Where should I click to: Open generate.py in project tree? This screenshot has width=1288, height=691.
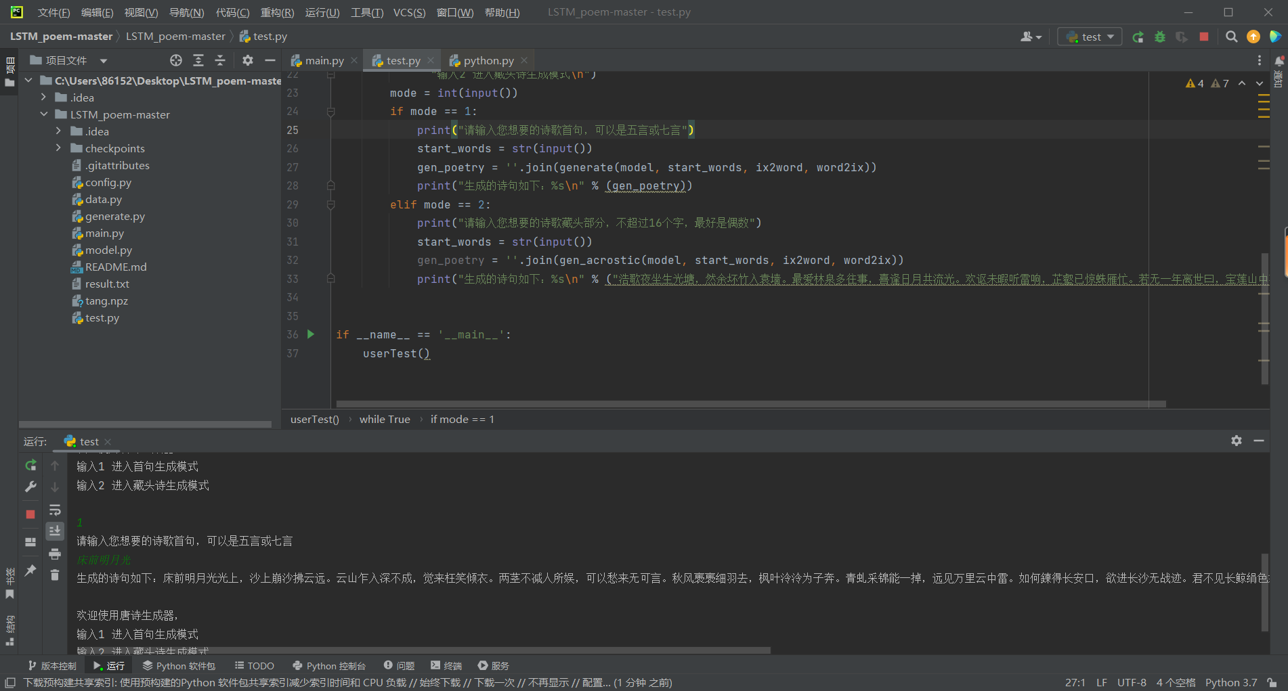pyautogui.click(x=115, y=216)
